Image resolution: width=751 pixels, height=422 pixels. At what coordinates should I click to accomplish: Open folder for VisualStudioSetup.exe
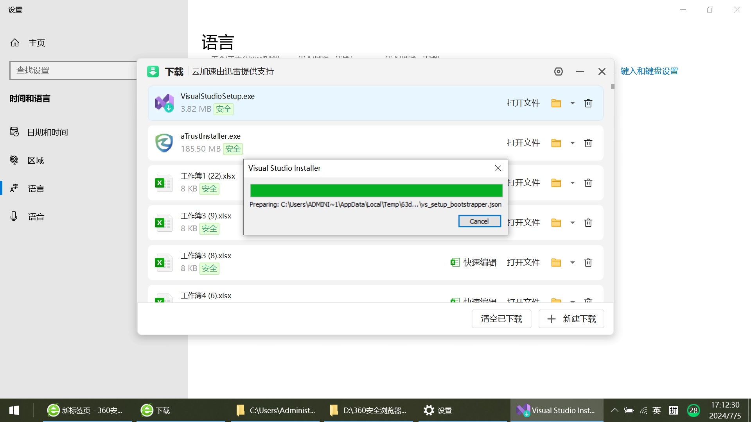click(x=556, y=103)
